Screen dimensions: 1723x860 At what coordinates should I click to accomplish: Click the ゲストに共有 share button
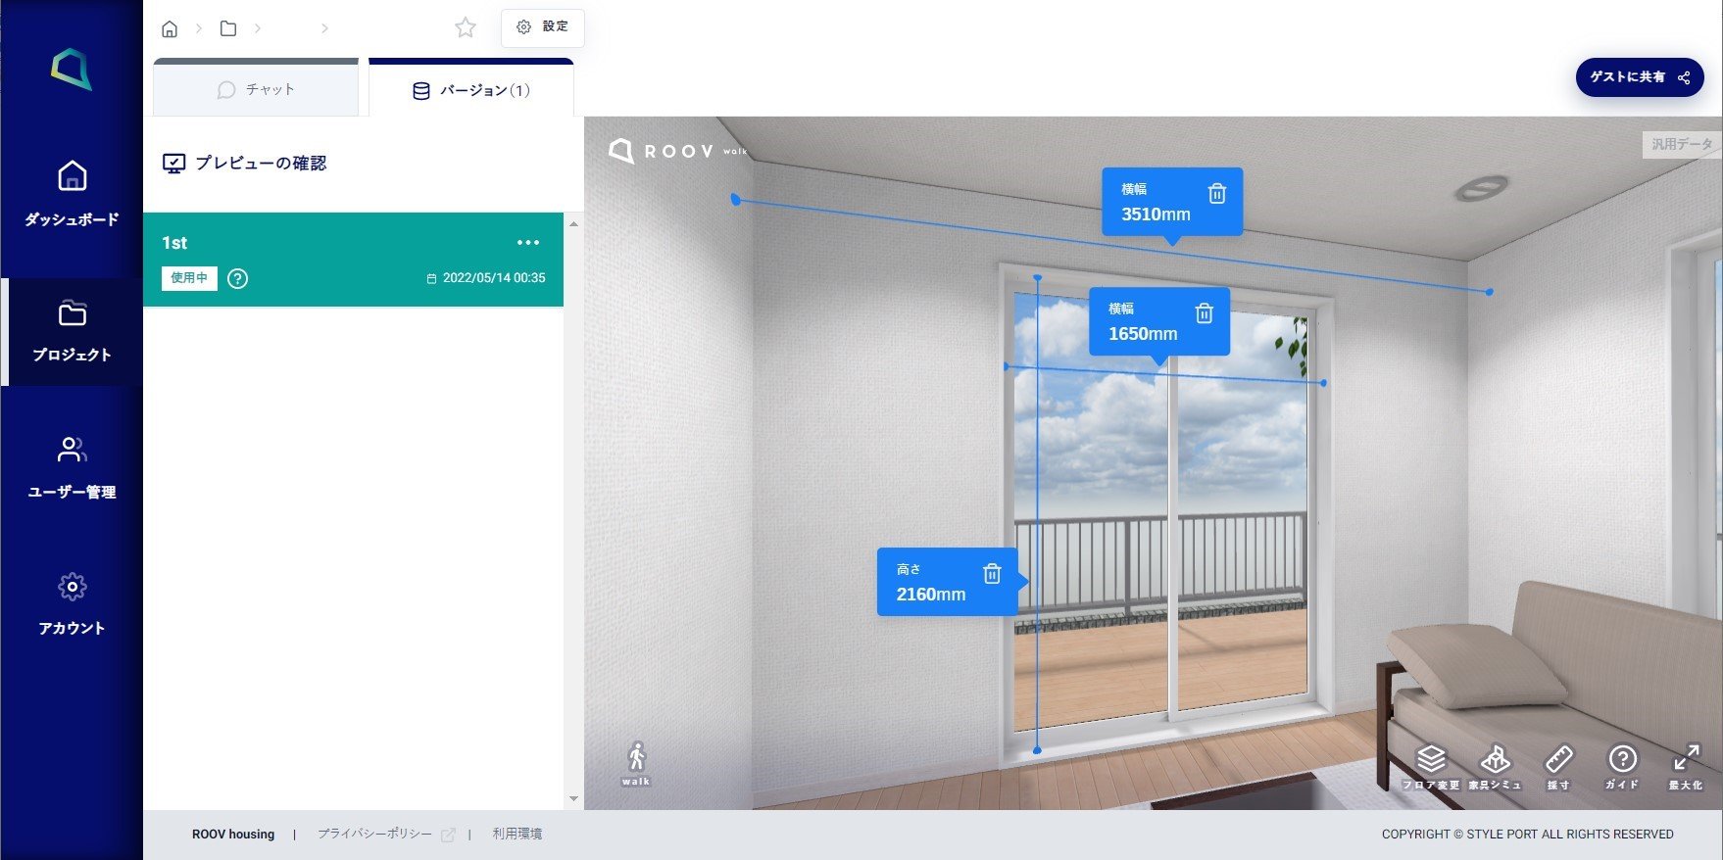pyautogui.click(x=1639, y=77)
